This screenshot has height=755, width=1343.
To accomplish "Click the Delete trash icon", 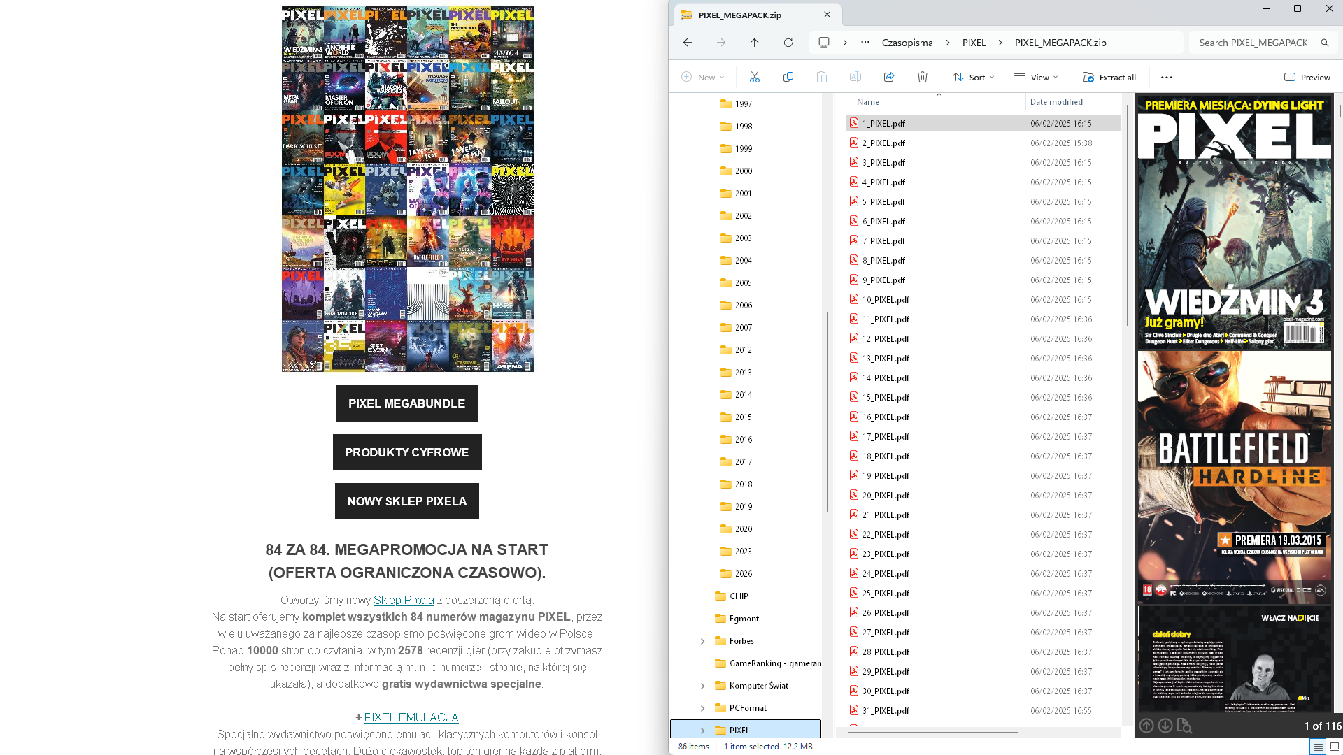I will click(923, 77).
